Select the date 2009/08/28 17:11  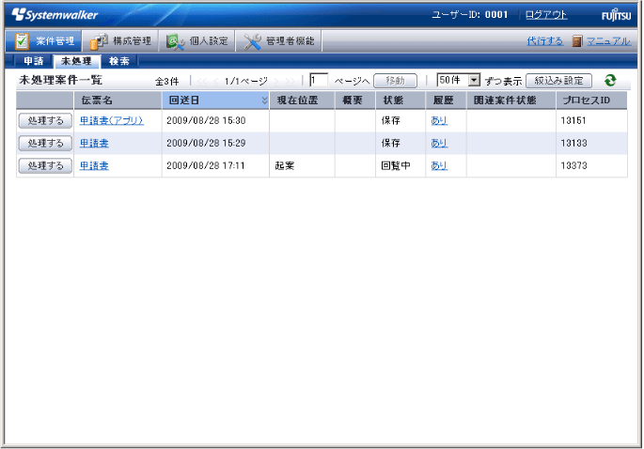click(x=206, y=166)
